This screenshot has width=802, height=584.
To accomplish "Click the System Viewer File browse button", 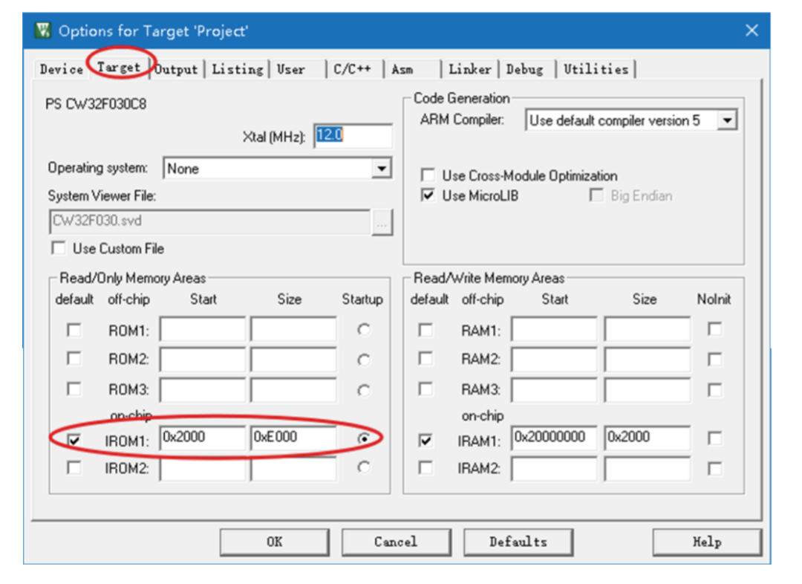I will (382, 222).
